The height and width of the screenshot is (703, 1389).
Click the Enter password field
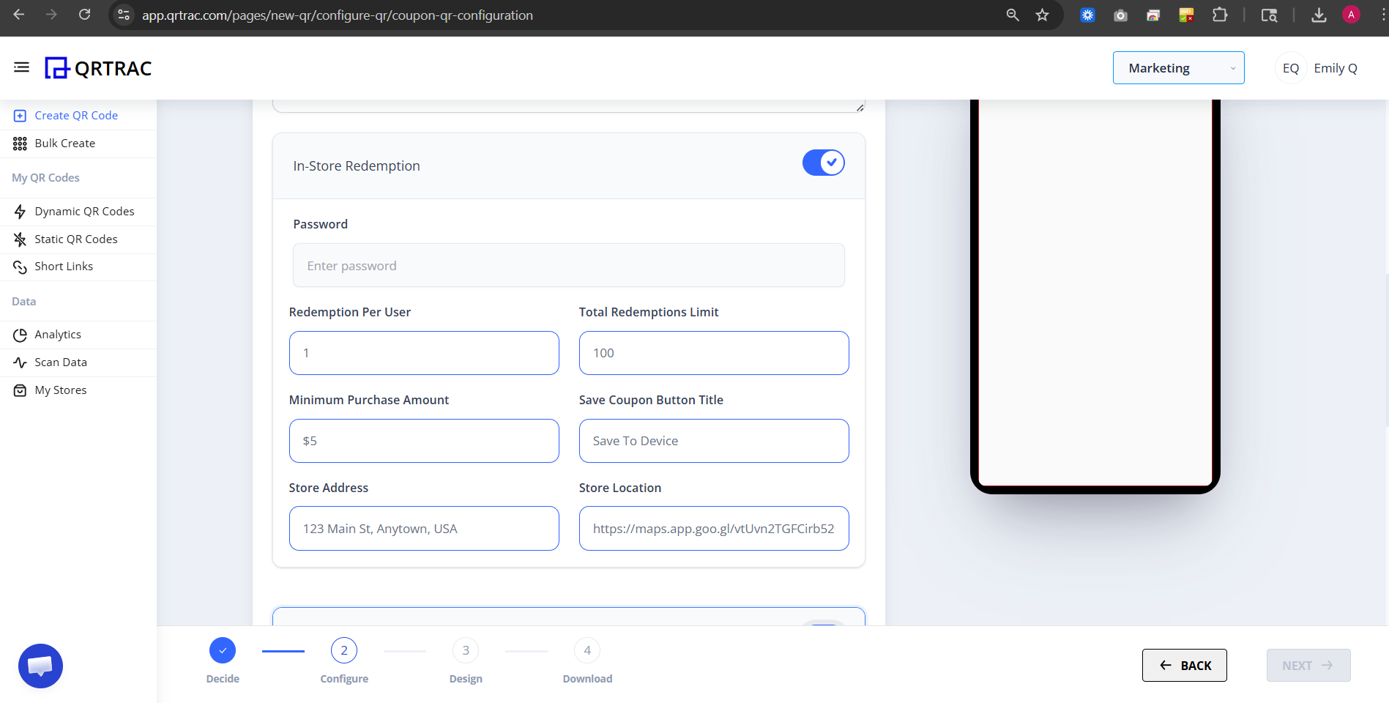click(568, 265)
